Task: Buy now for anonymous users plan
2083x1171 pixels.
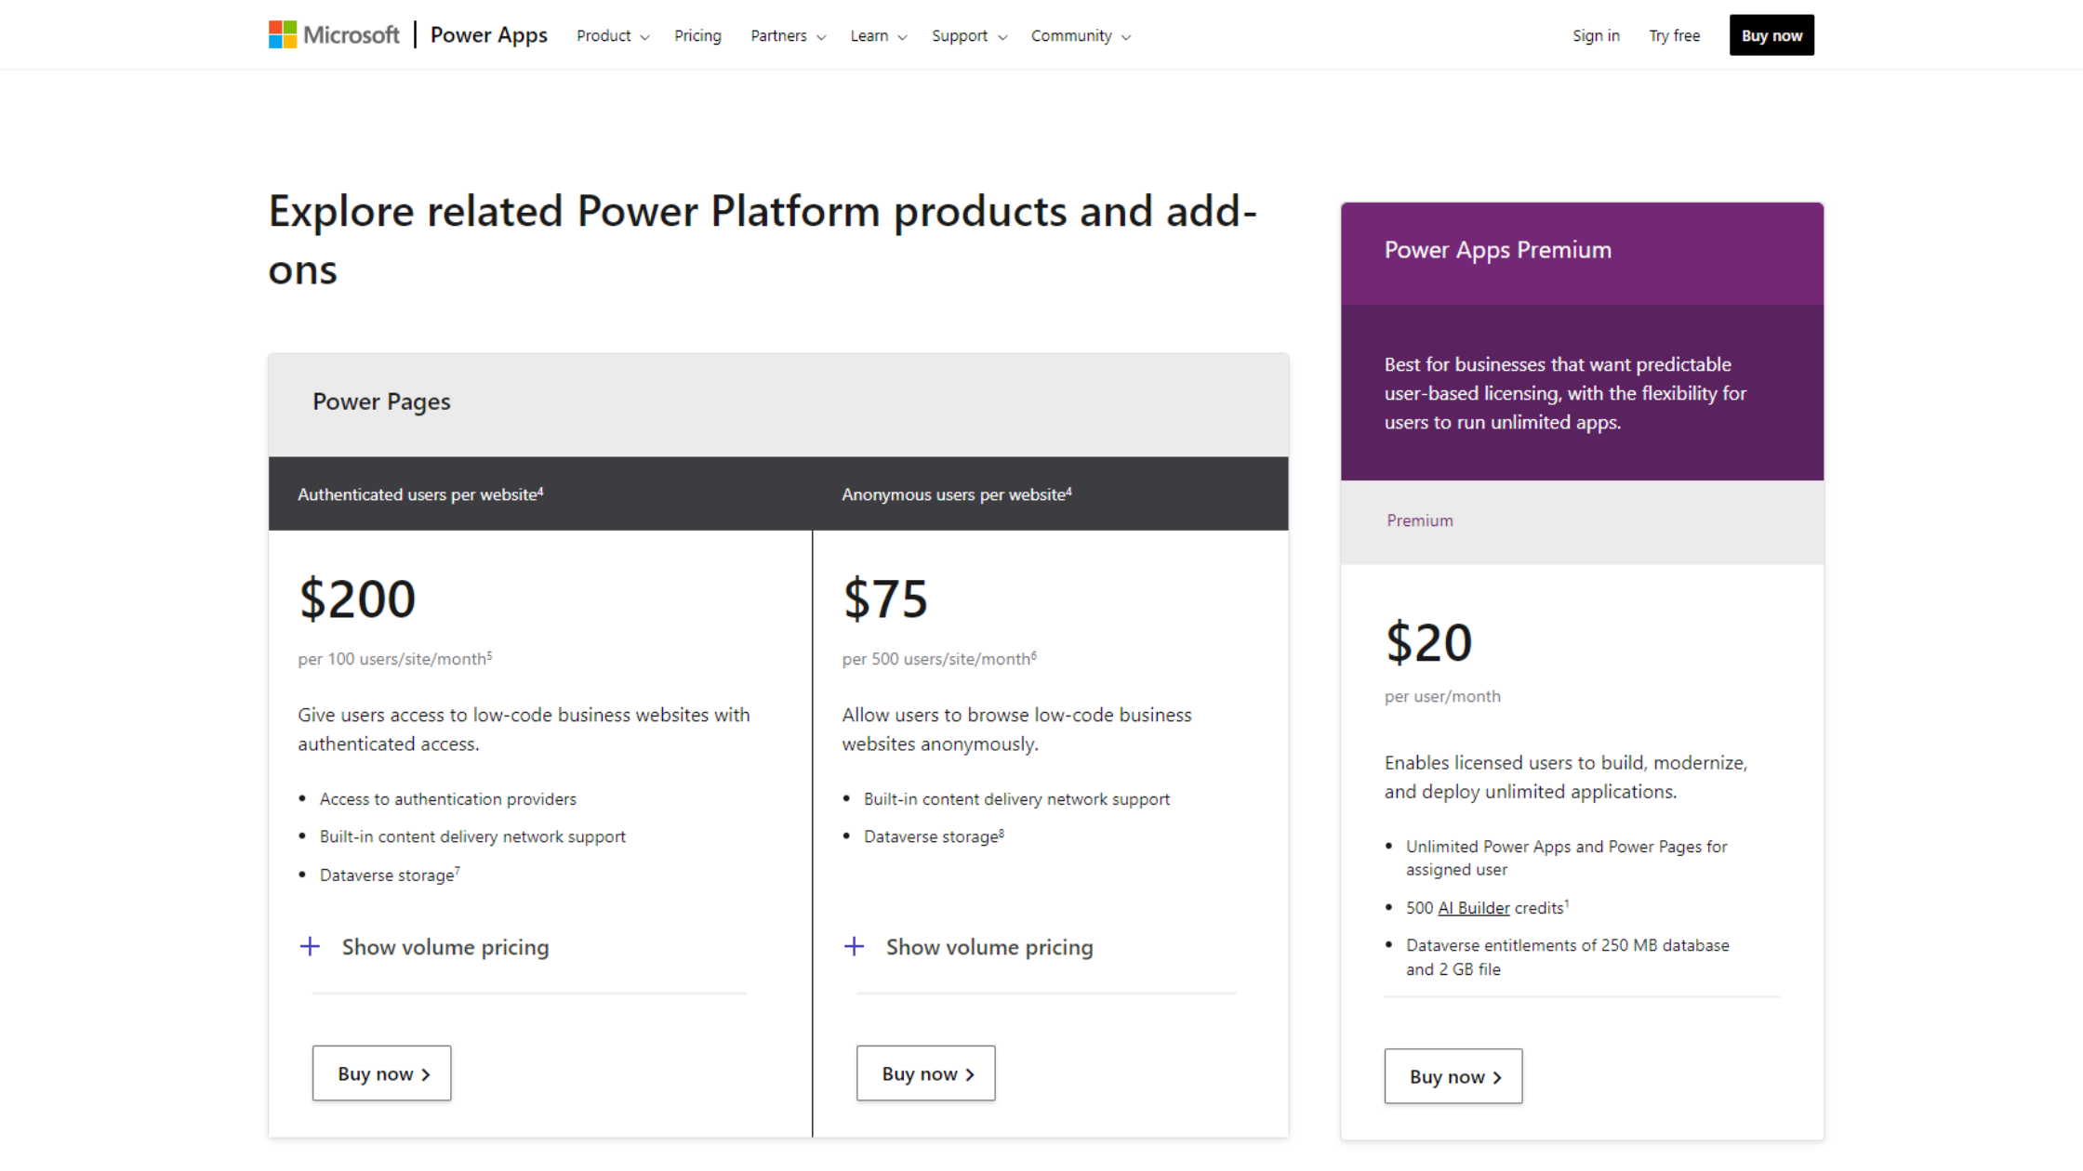Action: pos(926,1073)
